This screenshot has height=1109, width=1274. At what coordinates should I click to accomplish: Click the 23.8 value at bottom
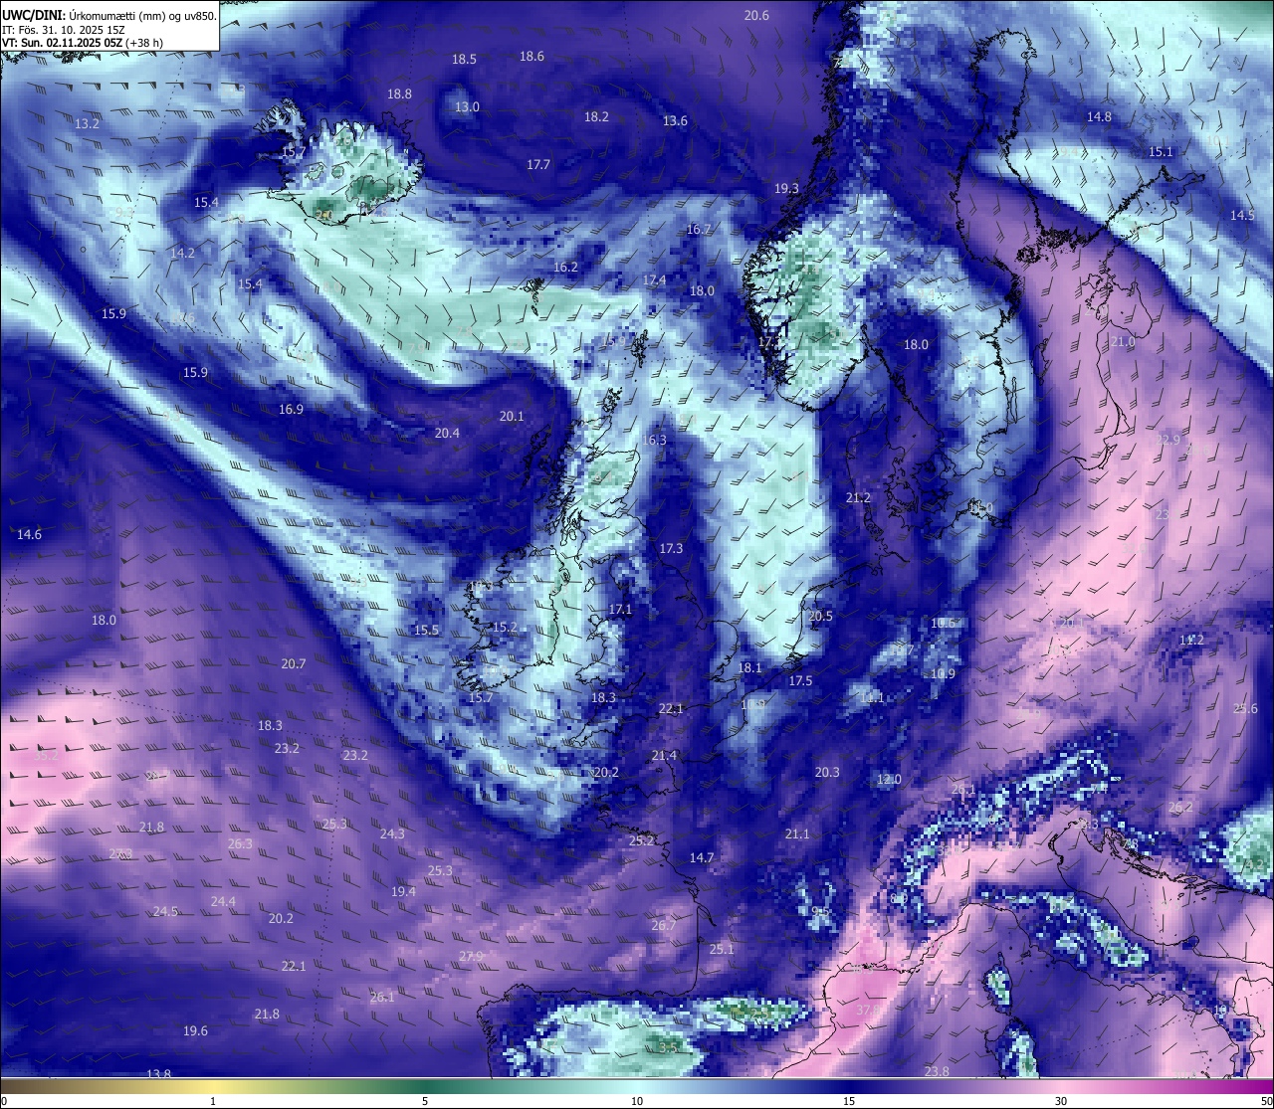937,1071
